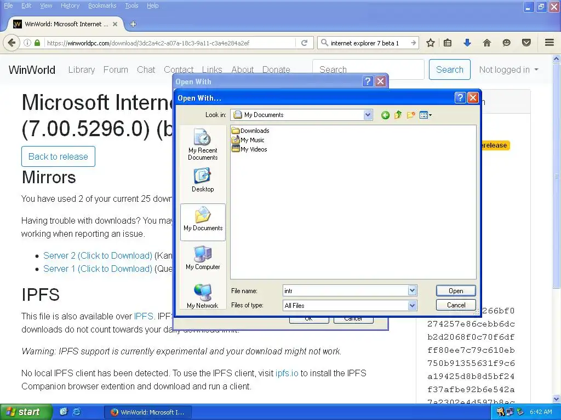Image resolution: width=561 pixels, height=420 pixels.
Task: Open My Computer in places bar
Action: (203, 258)
